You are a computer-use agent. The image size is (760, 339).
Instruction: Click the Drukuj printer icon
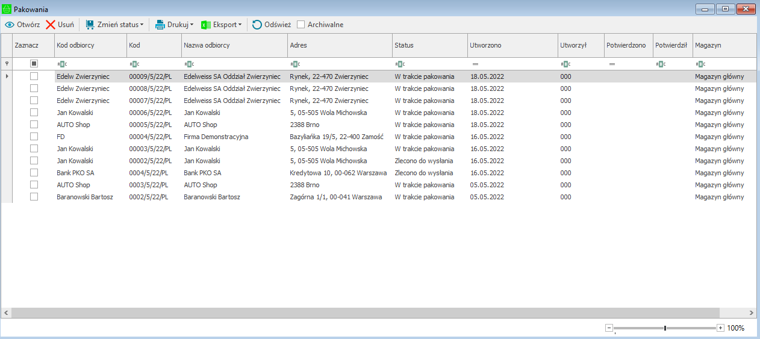tap(160, 25)
